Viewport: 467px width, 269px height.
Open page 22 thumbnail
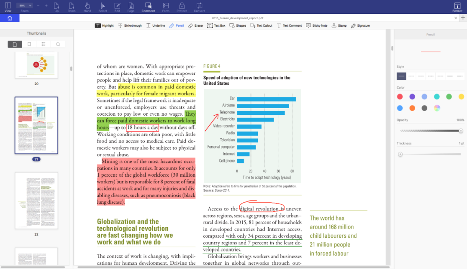(x=36, y=200)
